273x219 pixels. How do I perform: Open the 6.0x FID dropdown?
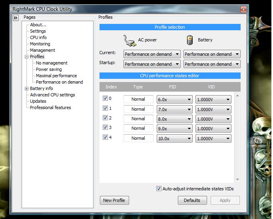pyautogui.click(x=174, y=100)
